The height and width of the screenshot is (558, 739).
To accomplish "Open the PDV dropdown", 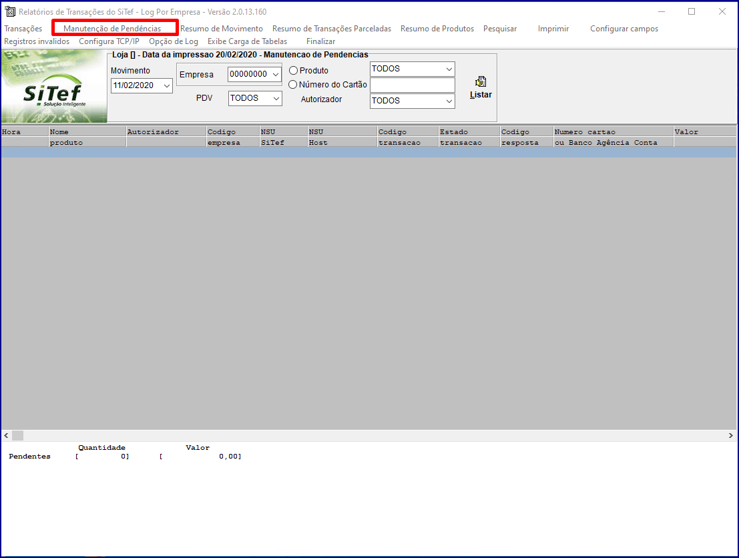I will [x=276, y=99].
